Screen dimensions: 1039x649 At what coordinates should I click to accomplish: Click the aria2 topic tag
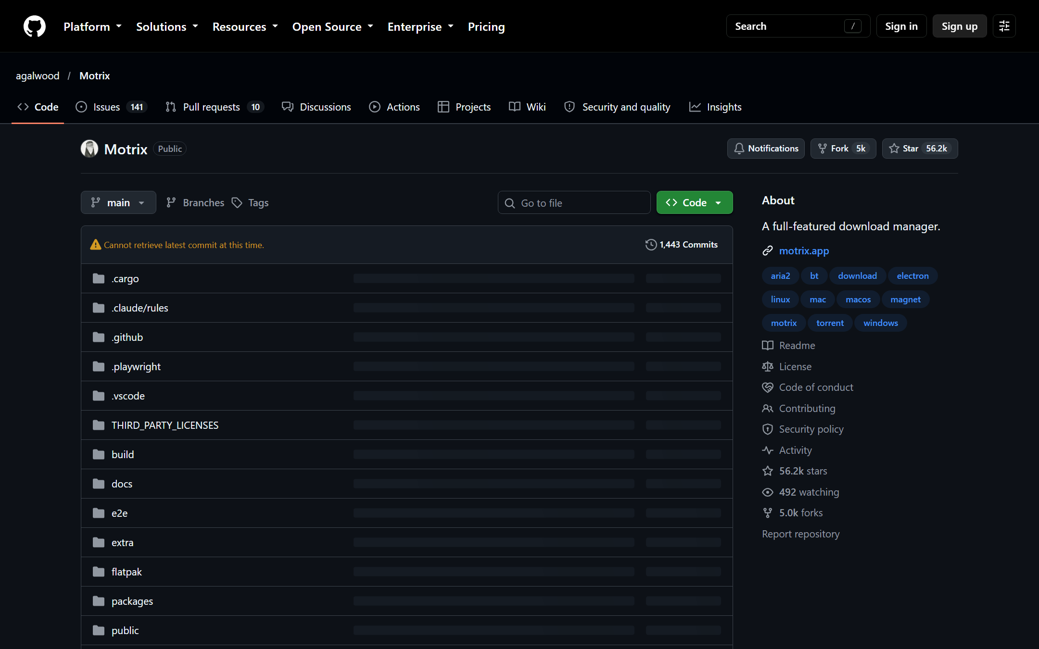coord(780,276)
